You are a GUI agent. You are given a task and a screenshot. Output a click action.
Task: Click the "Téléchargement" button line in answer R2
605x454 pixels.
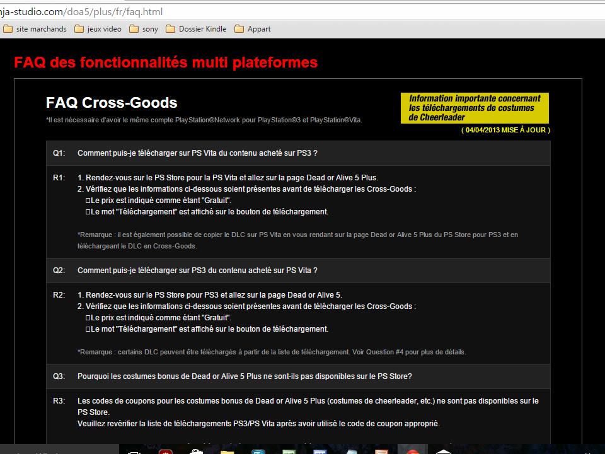pos(207,329)
